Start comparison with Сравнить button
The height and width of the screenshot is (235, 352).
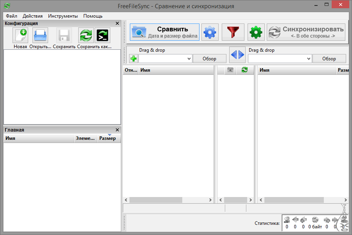click(165, 32)
